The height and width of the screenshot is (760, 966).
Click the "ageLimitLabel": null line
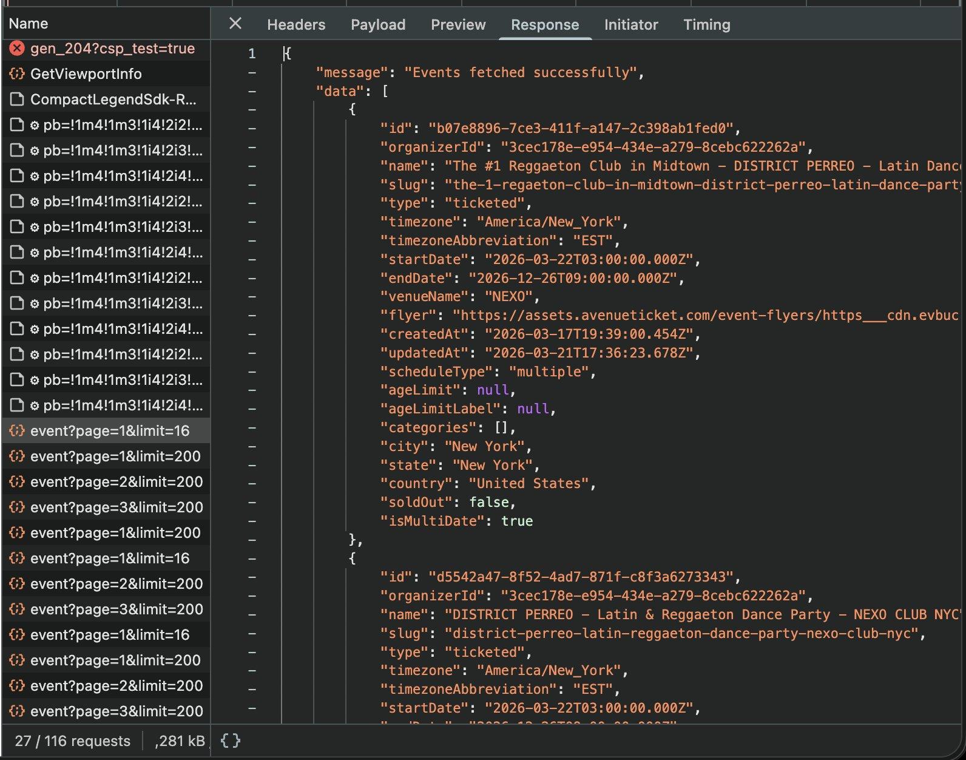[468, 409]
